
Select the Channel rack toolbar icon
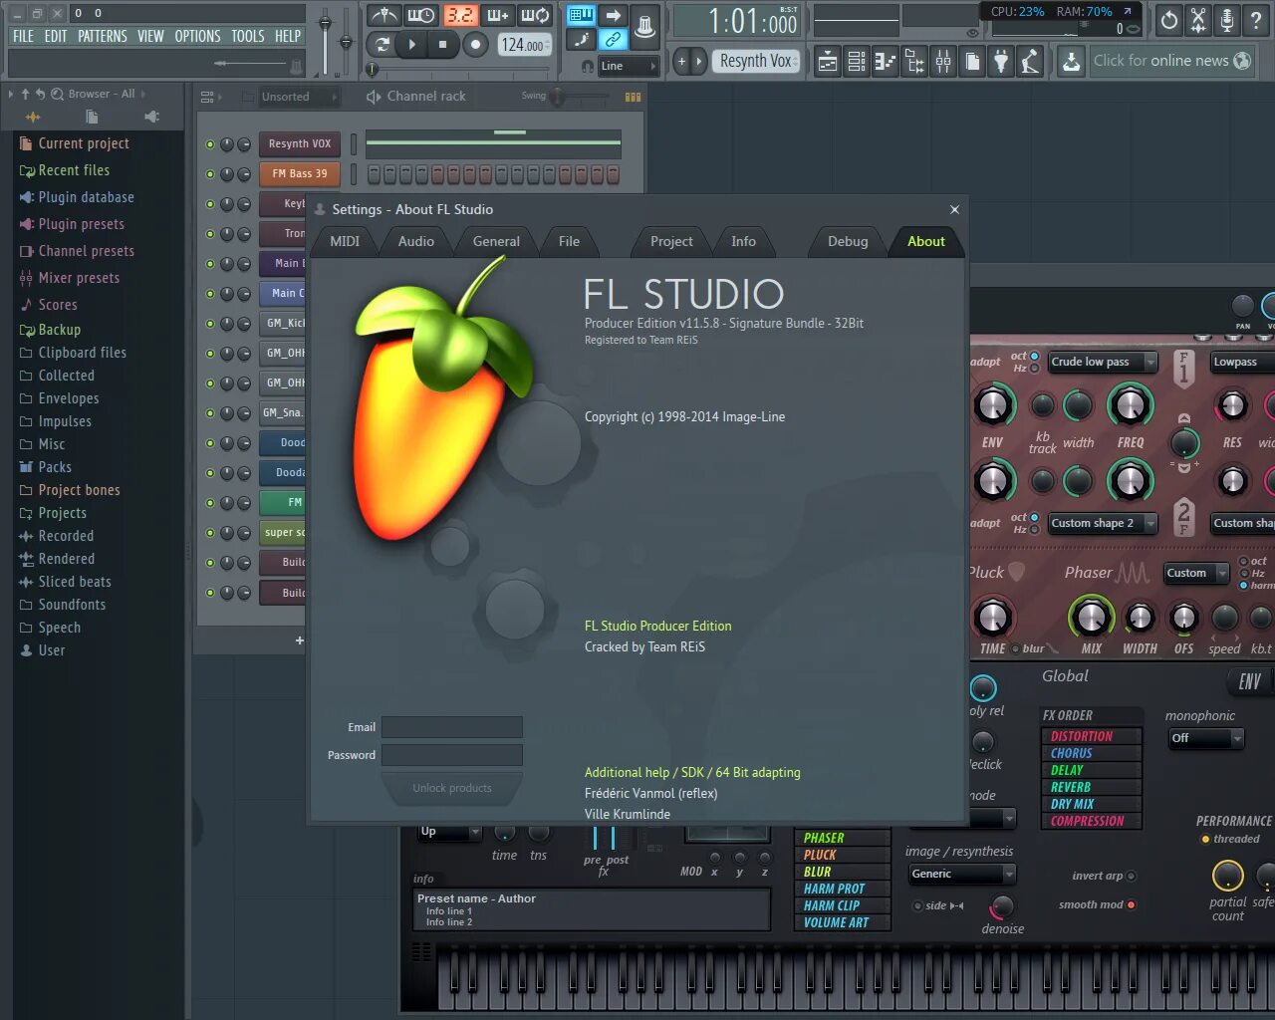[856, 61]
